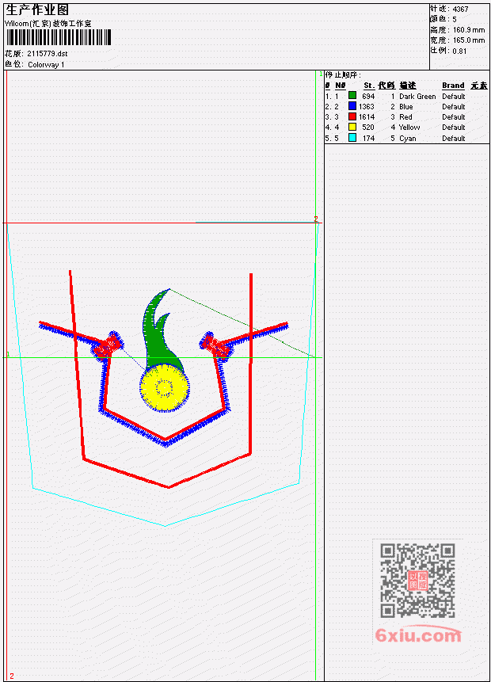The width and height of the screenshot is (491, 682).
Task: Click the stitch count 174
Action: coord(368,139)
